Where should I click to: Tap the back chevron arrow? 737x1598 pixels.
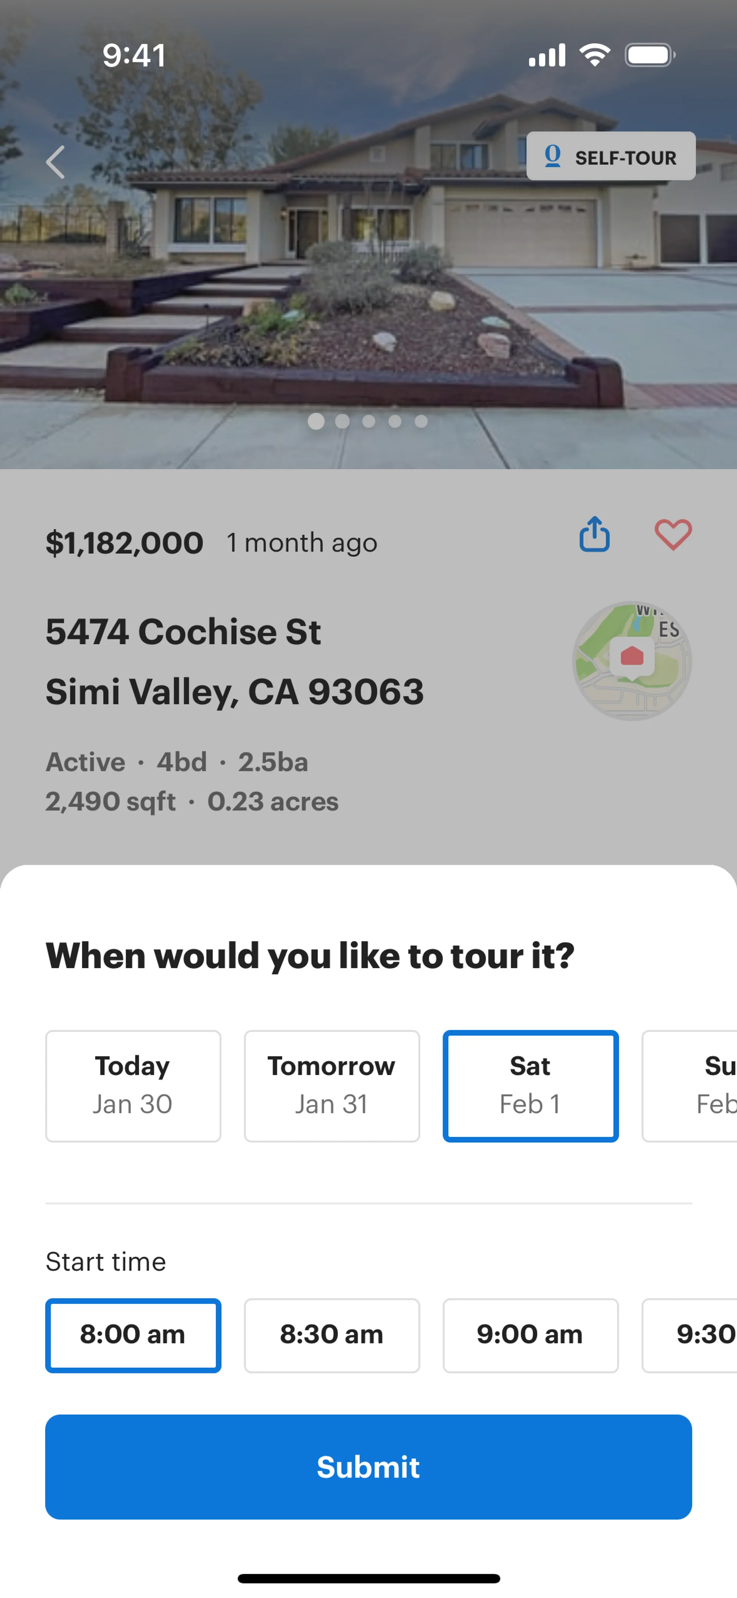pos(56,162)
